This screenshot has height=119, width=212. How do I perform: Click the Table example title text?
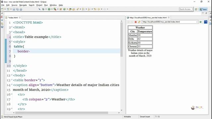pyautogui.click(x=36, y=37)
